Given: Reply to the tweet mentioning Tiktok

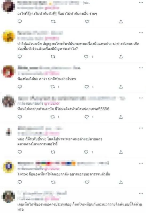Looking at the screenshot, I should pos(20,182).
